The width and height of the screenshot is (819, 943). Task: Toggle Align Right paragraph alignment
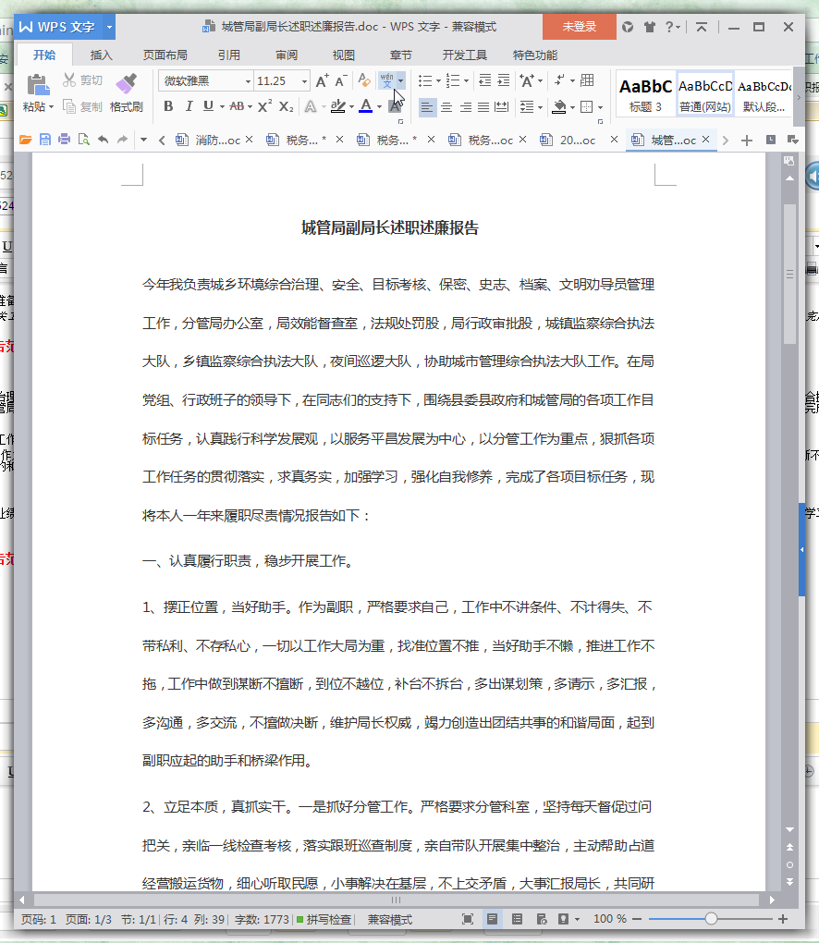[465, 107]
